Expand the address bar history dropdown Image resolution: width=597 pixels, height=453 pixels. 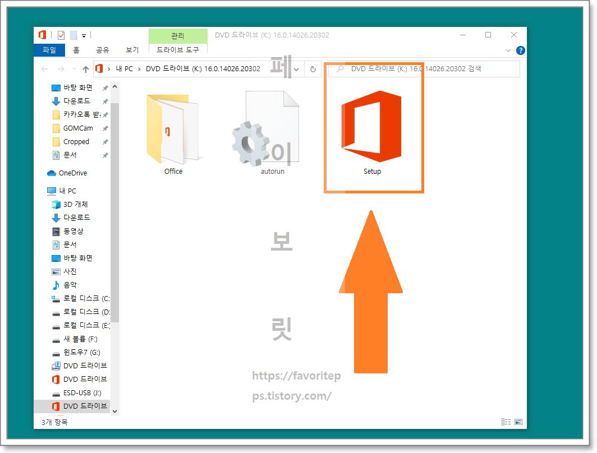point(296,69)
